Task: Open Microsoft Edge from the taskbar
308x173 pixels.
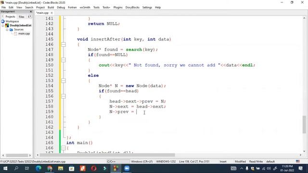Action: (38, 168)
